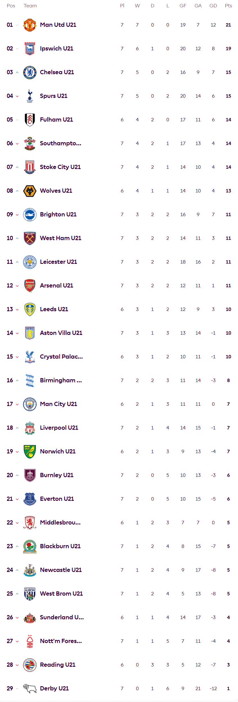Open the Brighton U21 team name
This screenshot has height=702, width=238.
pos(58,214)
